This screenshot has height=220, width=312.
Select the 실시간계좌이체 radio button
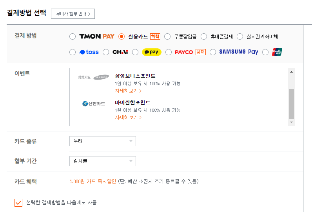[x=240, y=36]
